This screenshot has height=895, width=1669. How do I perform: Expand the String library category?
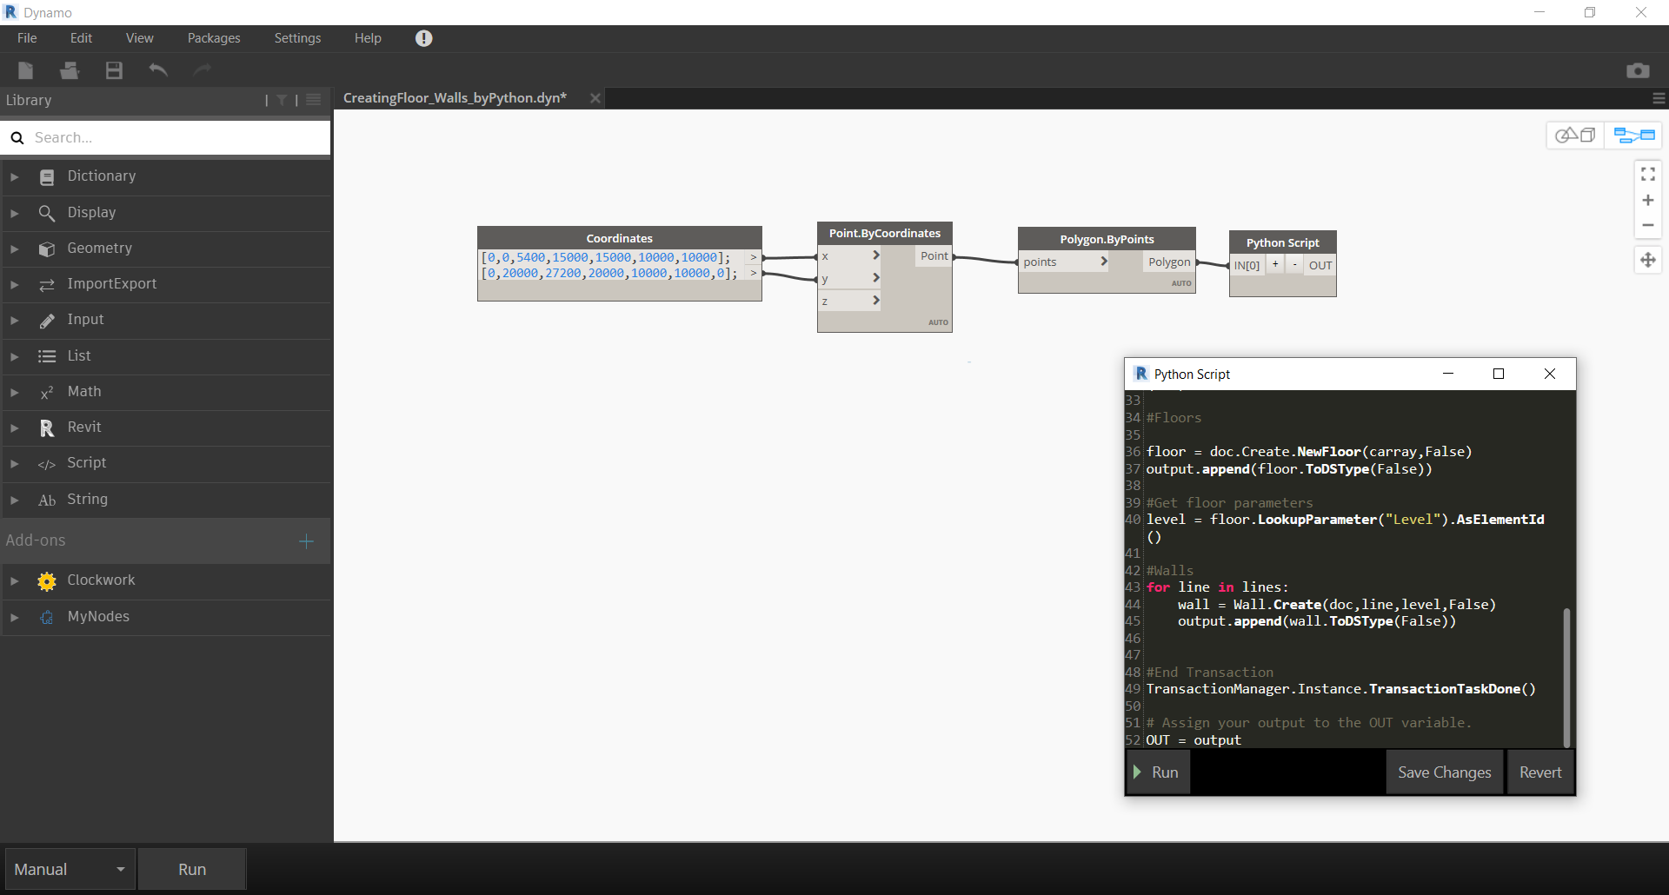pos(15,501)
